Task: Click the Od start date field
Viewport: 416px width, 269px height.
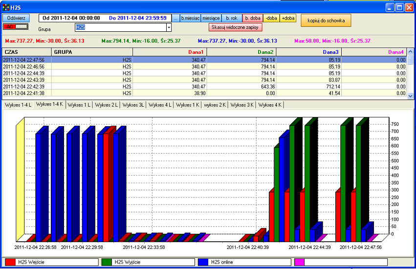Action: pos(71,18)
